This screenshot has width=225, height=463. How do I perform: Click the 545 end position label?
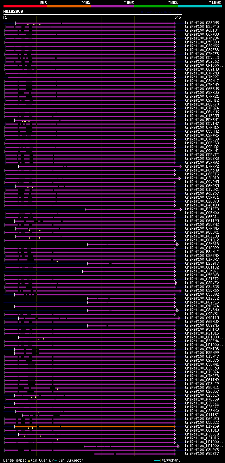[x=178, y=17]
